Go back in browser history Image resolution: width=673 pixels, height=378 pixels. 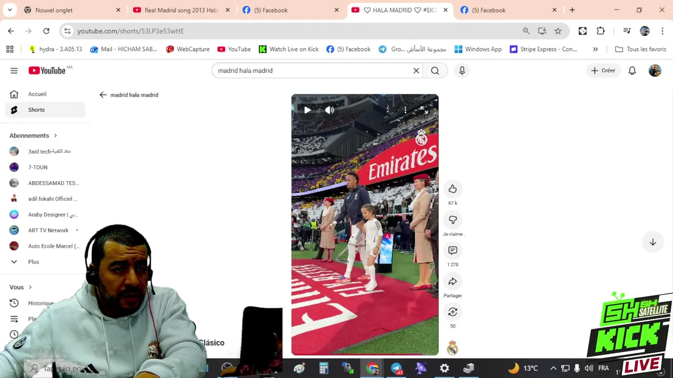pos(11,31)
